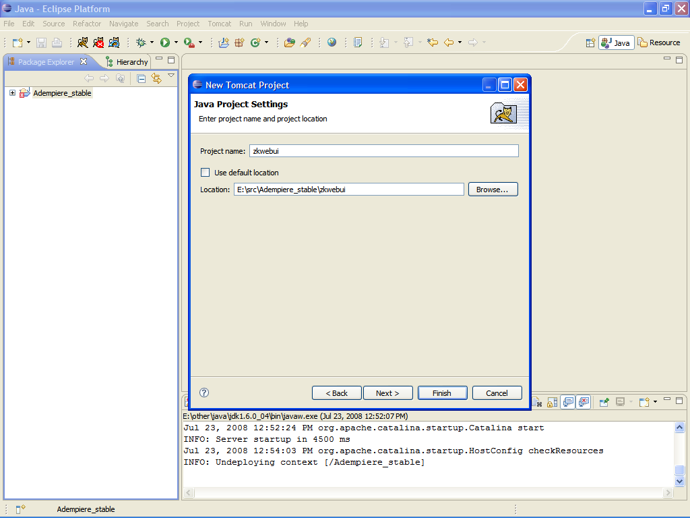Restart Tomcat using the toolbar cat icon
The width and height of the screenshot is (690, 518).
point(114,42)
